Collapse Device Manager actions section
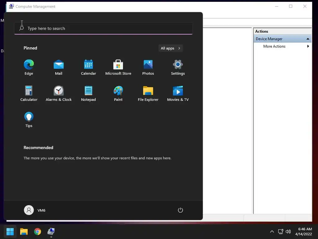The width and height of the screenshot is (318, 239). [x=308, y=39]
